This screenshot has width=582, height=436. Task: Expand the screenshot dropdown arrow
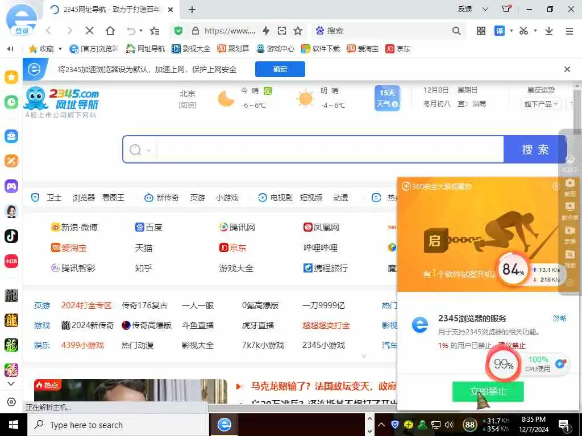click(535, 31)
